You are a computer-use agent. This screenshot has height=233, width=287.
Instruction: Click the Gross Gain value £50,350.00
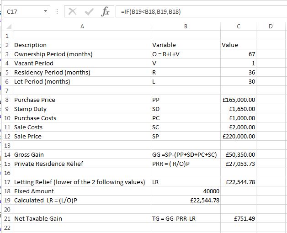238,154
